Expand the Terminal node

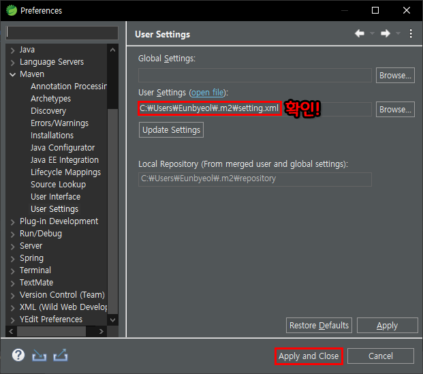point(12,271)
